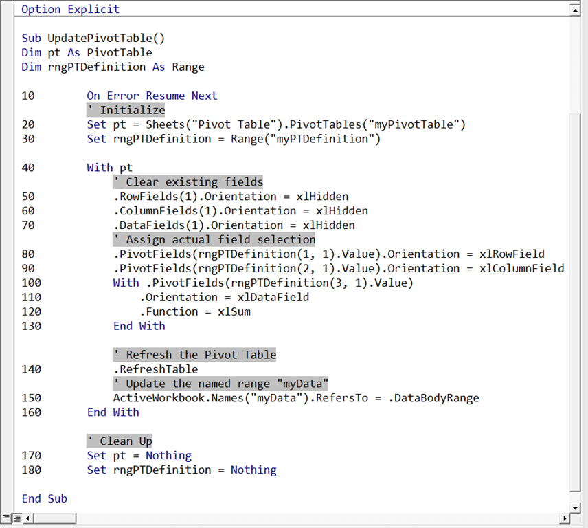Click the vertical scrollbar thumb

(x=574, y=302)
